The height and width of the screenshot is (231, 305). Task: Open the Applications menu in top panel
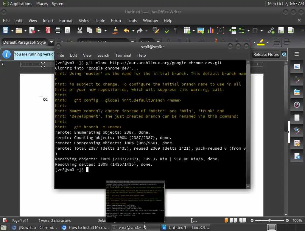coord(18,4)
